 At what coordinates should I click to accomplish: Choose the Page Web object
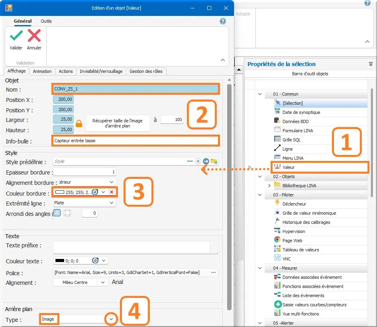pos(321,241)
